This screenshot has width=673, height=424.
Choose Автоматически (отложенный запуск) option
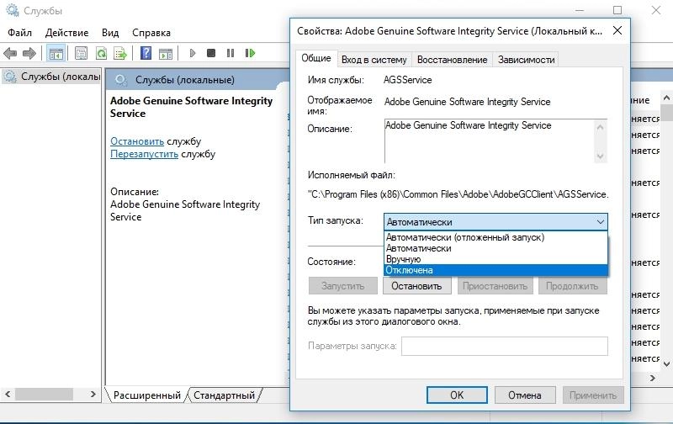pyautogui.click(x=495, y=237)
